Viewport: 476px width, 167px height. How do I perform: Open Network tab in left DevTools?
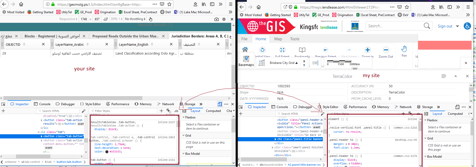coord(165,104)
